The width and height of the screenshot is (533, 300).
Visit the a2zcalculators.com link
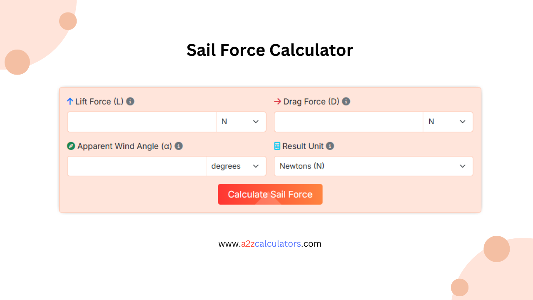(x=270, y=244)
